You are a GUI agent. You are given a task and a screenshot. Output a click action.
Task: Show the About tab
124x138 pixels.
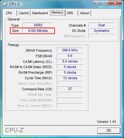(84, 13)
